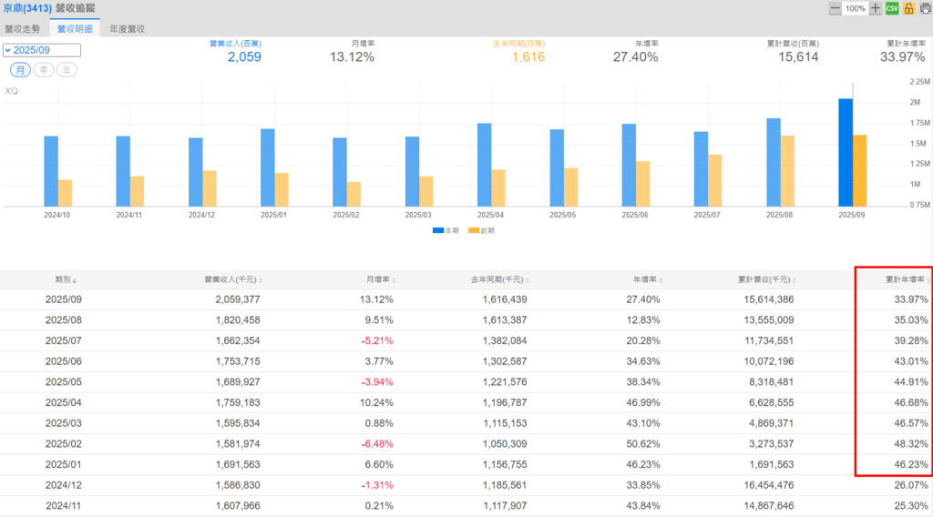Click the 2025/02 period row cell

[64, 444]
